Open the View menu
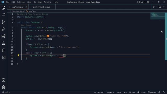 [x=29, y=2]
